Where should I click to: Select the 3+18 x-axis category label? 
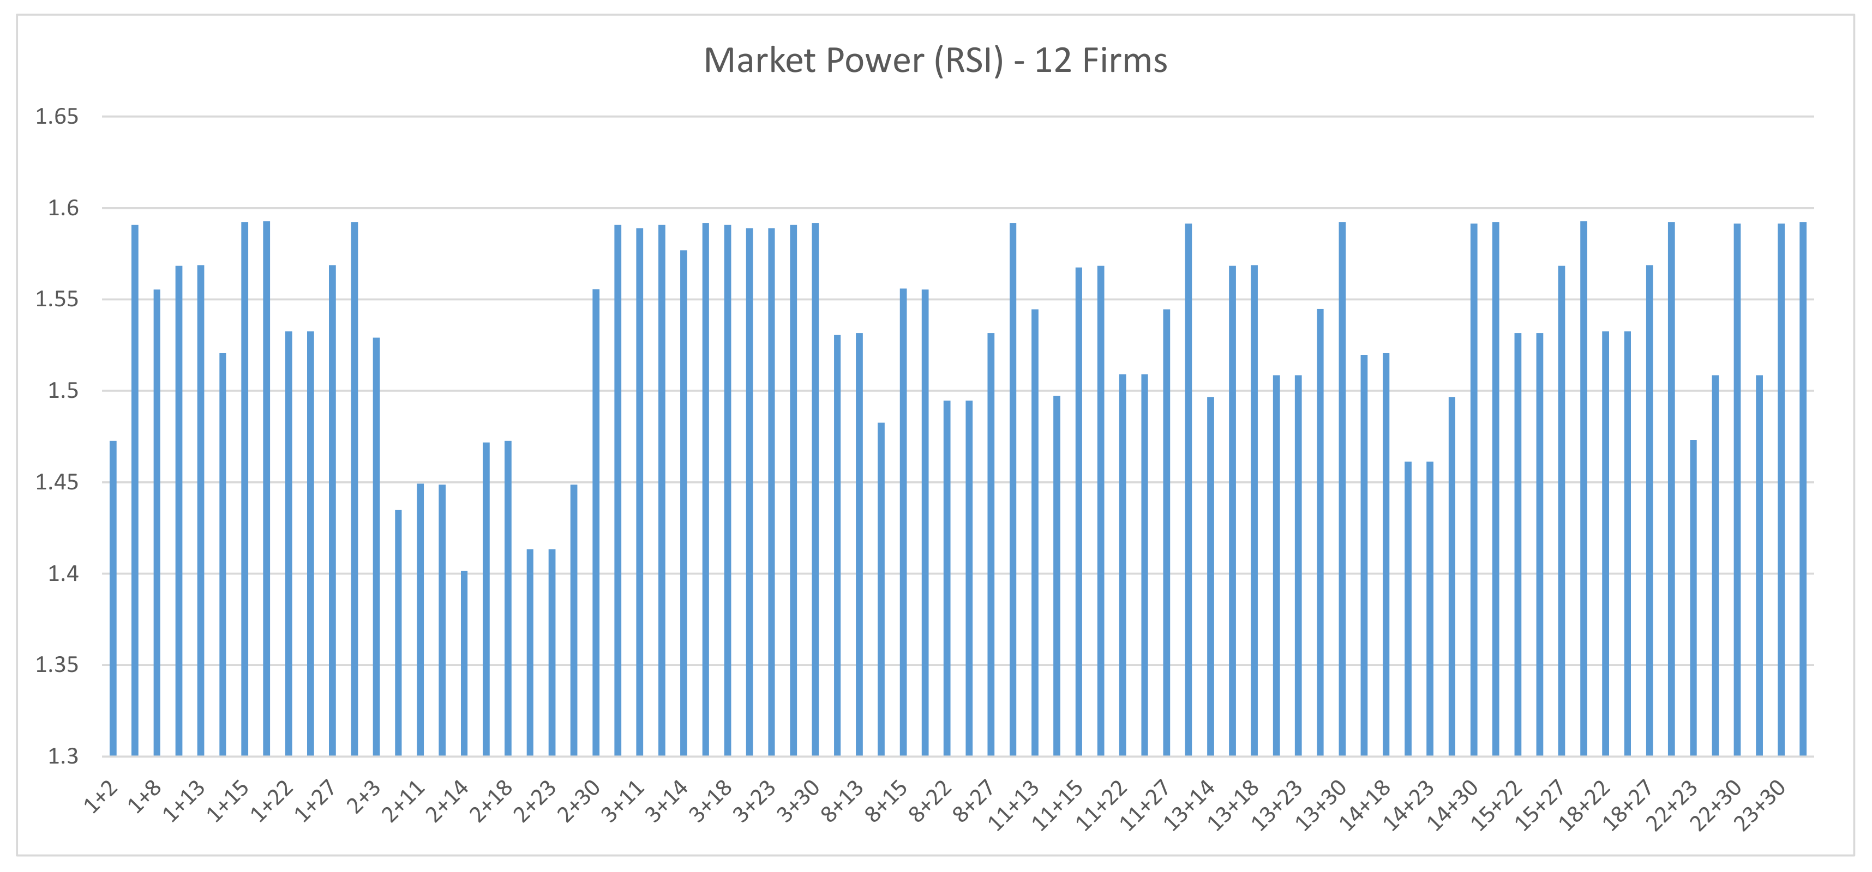pos(711,801)
